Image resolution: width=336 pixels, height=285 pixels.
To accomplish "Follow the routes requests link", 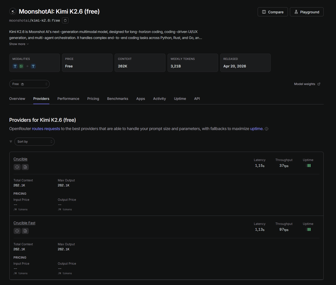I will coord(46,129).
